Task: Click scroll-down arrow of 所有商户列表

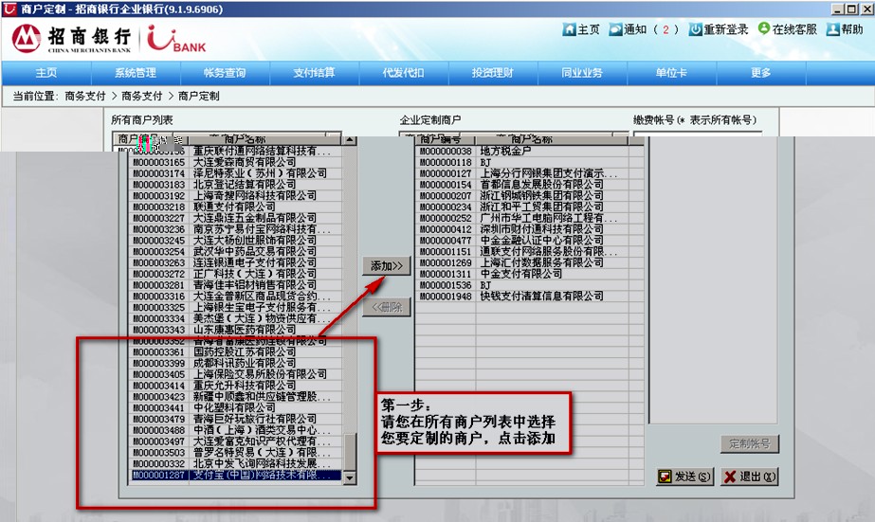Action: [x=350, y=479]
